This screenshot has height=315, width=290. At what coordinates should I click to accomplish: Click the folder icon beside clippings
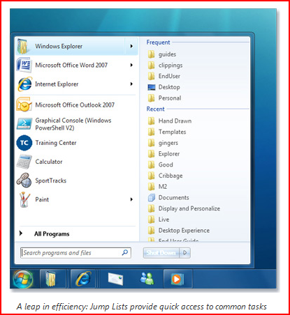(x=151, y=66)
